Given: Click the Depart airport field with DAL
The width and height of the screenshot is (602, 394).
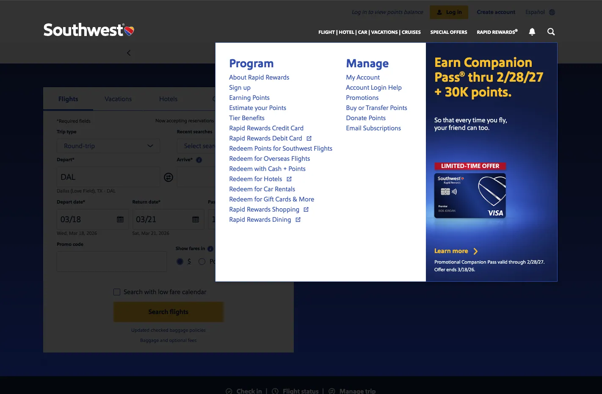Looking at the screenshot, I should pyautogui.click(x=108, y=177).
